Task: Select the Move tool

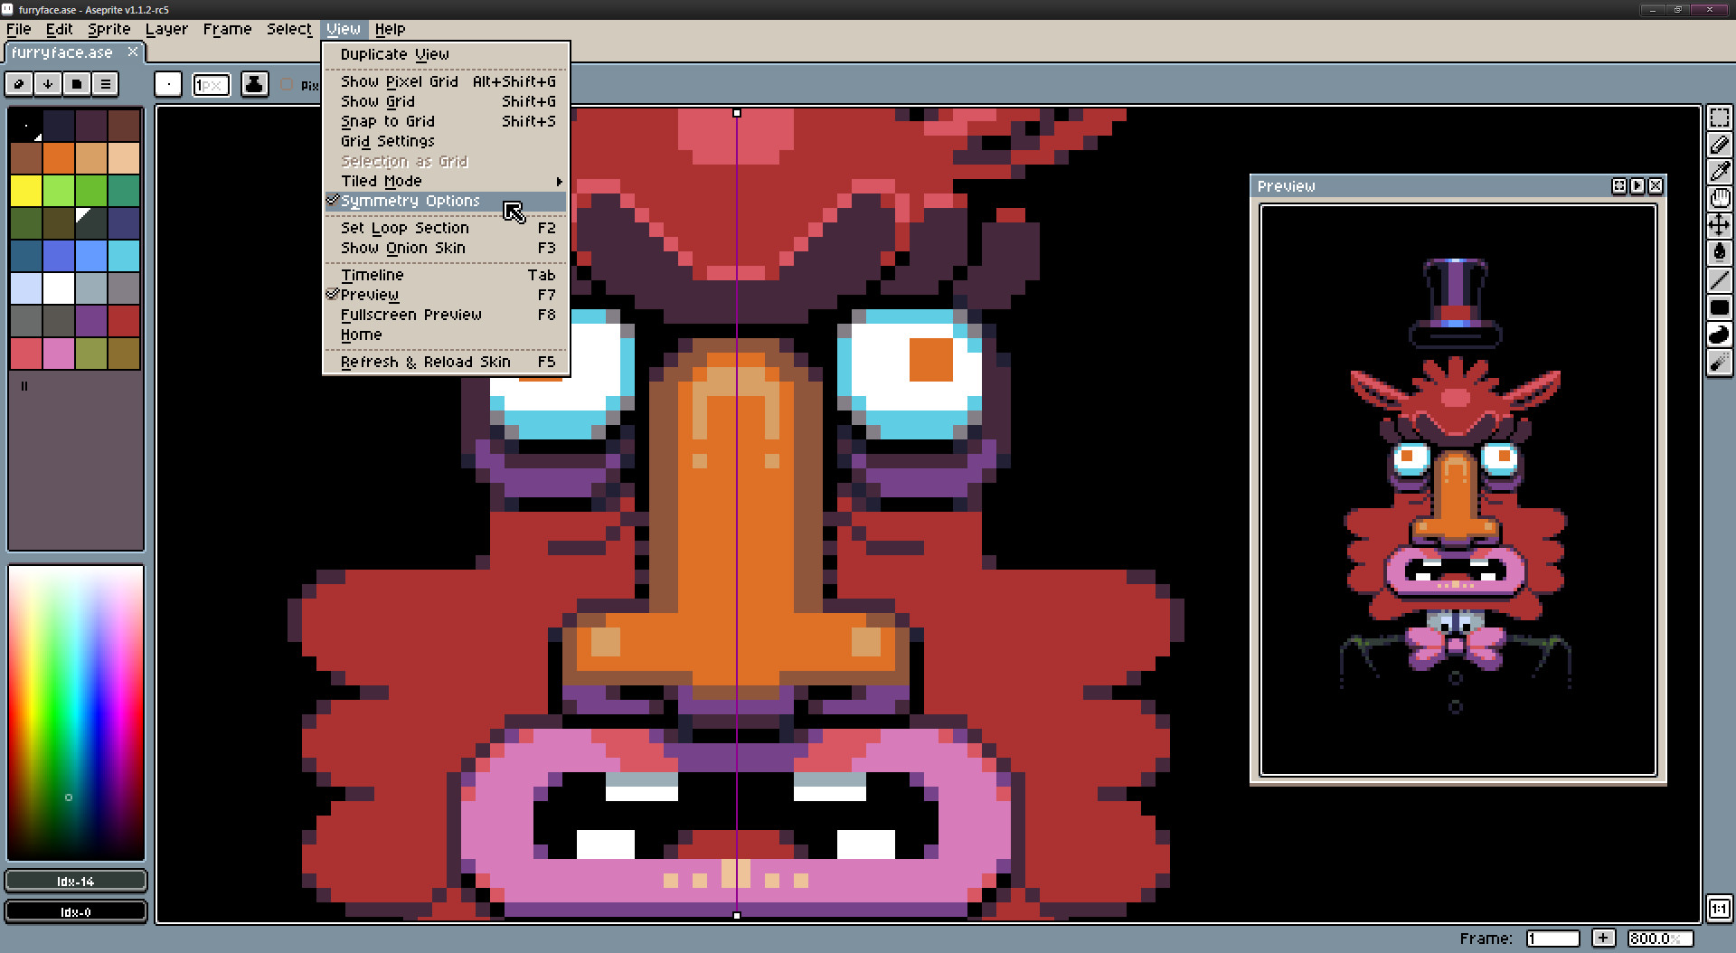Action: point(1722,225)
